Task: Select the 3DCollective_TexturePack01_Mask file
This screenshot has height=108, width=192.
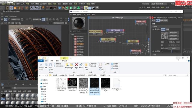Action: [x=83, y=86]
